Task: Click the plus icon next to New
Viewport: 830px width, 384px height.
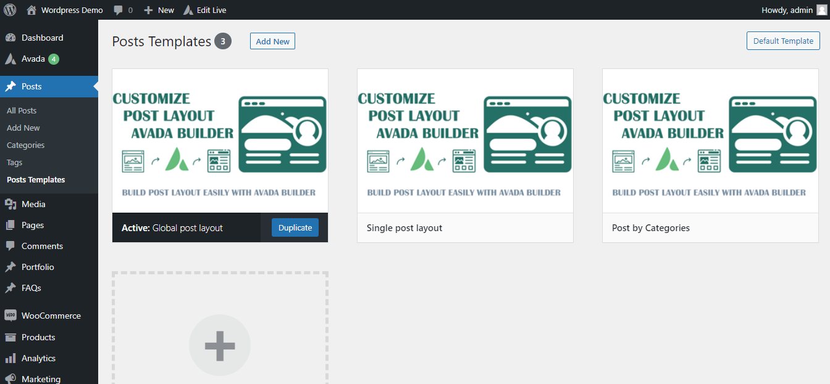Action: click(148, 10)
